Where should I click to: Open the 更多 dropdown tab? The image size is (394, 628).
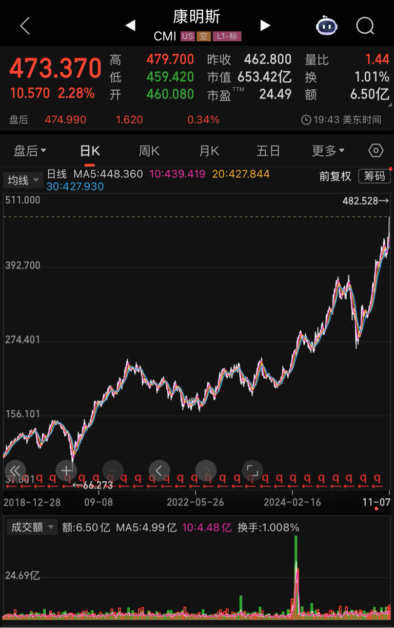tap(328, 151)
